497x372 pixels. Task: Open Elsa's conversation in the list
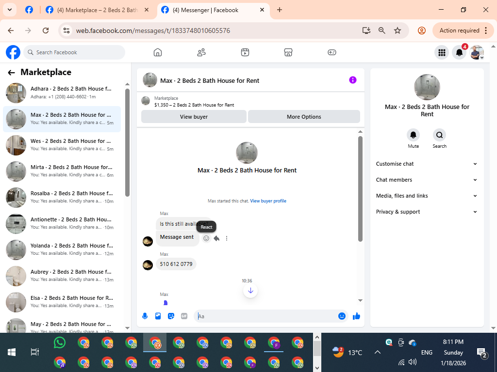(x=62, y=302)
